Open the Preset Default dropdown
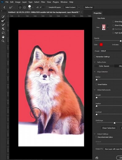 pyautogui.click(x=111, y=51)
